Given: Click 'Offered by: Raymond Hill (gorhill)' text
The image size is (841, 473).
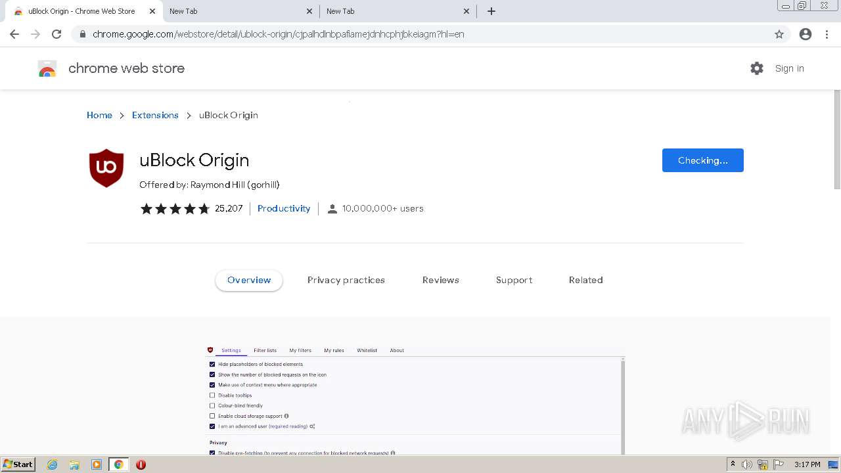Looking at the screenshot, I should (x=210, y=185).
